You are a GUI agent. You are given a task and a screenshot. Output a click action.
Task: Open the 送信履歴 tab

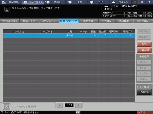tap(124, 21)
